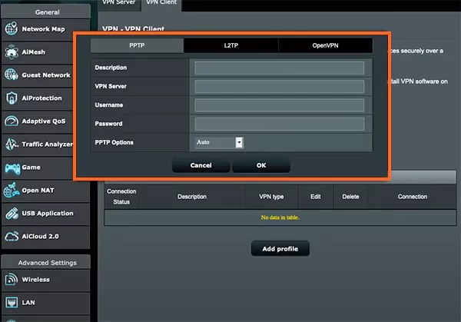Switch to the PPTP tab

coord(137,45)
